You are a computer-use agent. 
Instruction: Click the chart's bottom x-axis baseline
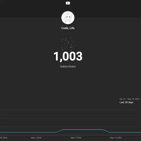click(70, 135)
